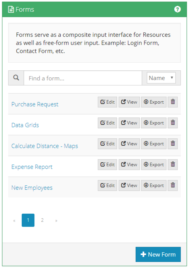Open the Name sort dropdown

(x=161, y=78)
